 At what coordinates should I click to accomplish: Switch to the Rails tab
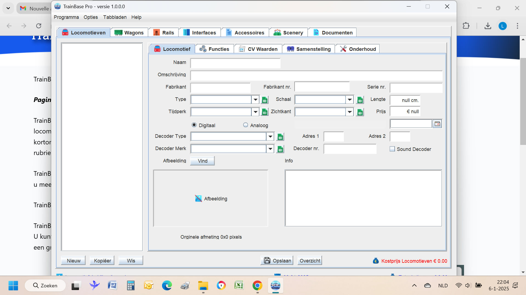(163, 33)
